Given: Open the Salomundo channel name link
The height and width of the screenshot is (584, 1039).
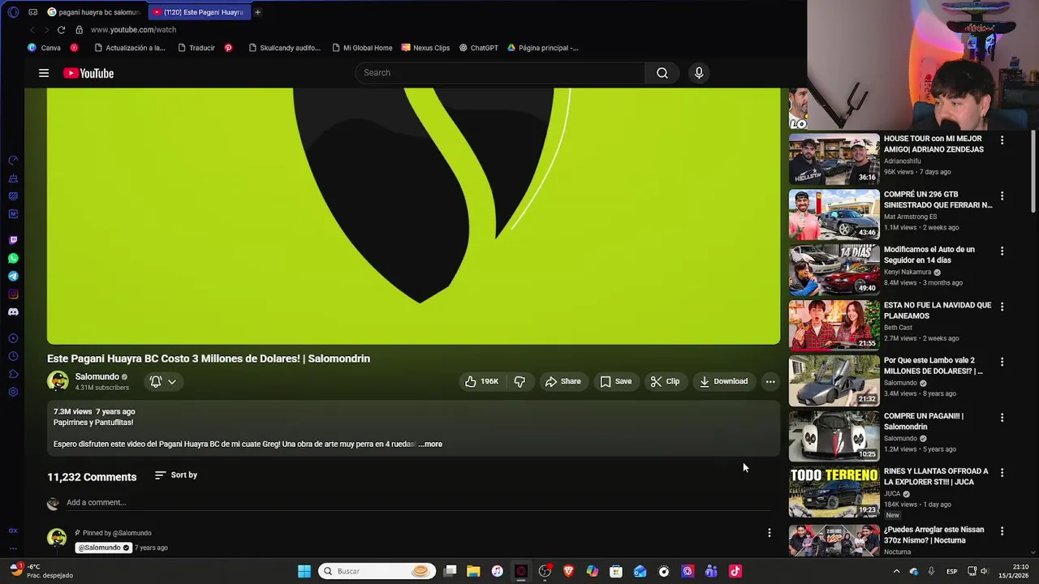Looking at the screenshot, I should (97, 376).
